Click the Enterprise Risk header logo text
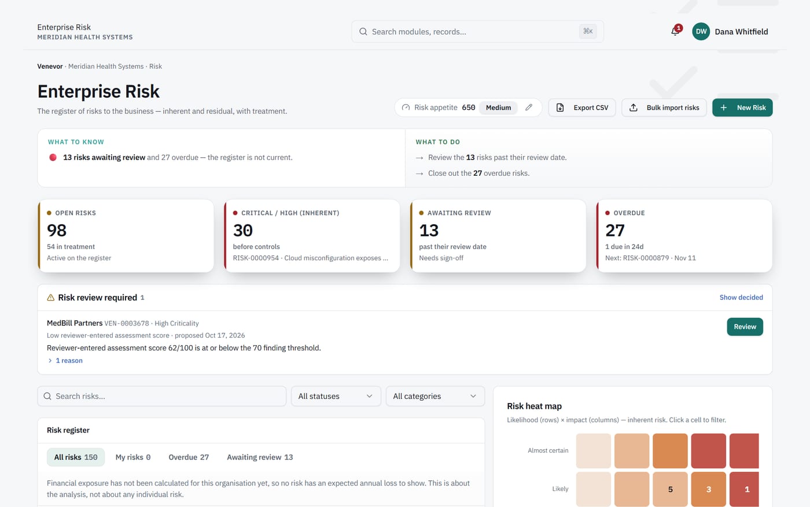The width and height of the screenshot is (810, 507). click(x=64, y=27)
